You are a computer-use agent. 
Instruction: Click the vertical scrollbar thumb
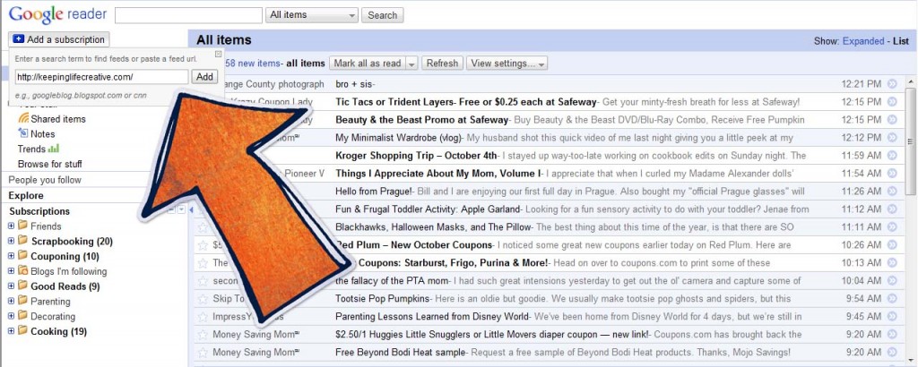point(911,141)
